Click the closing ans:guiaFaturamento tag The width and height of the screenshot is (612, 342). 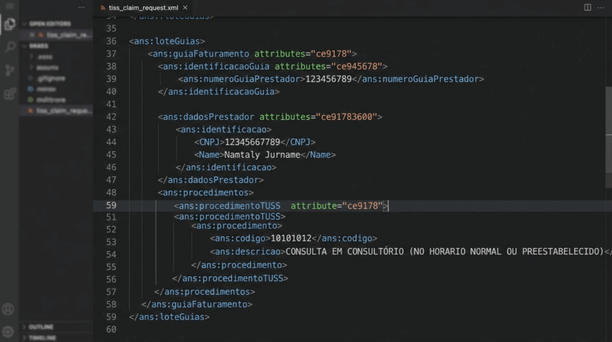click(197, 304)
